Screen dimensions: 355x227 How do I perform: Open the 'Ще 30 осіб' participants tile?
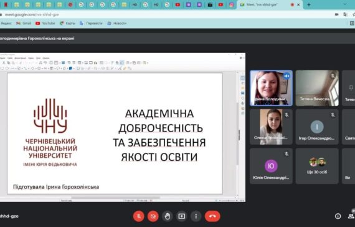(317, 166)
